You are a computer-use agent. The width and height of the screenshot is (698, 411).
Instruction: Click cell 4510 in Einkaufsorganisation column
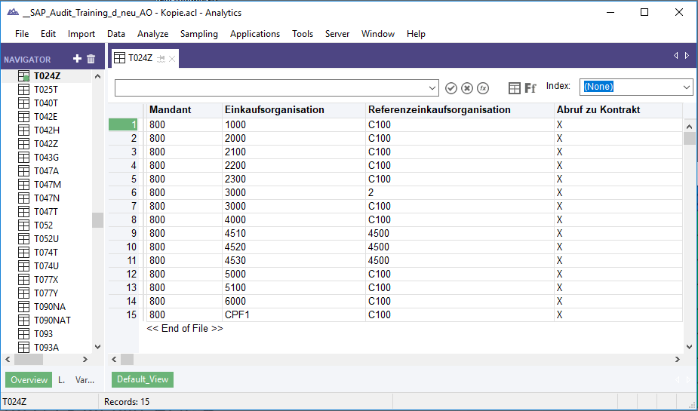294,234
